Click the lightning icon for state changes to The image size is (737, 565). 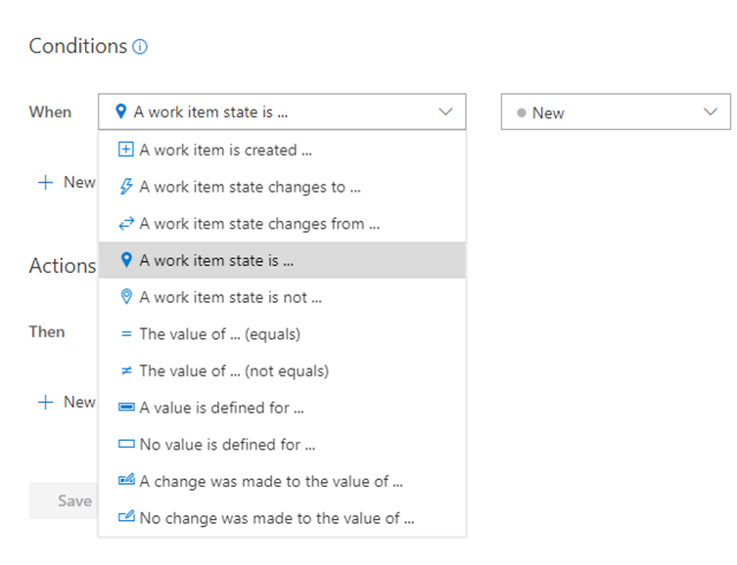[125, 187]
